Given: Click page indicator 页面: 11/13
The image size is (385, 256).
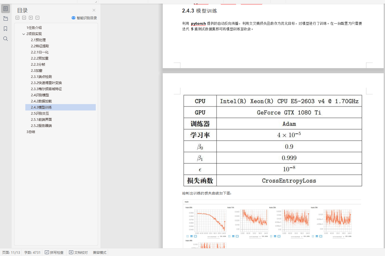Looking at the screenshot, I should point(11,252).
